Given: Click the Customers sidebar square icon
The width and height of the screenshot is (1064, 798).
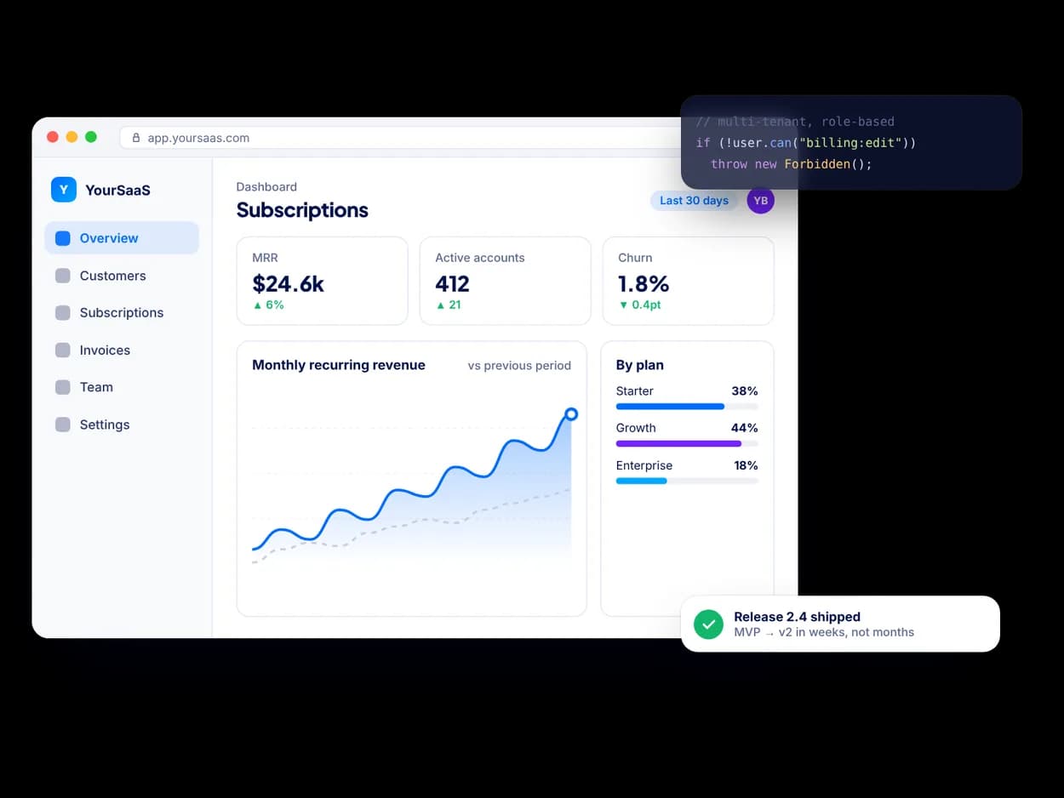Looking at the screenshot, I should [x=63, y=276].
